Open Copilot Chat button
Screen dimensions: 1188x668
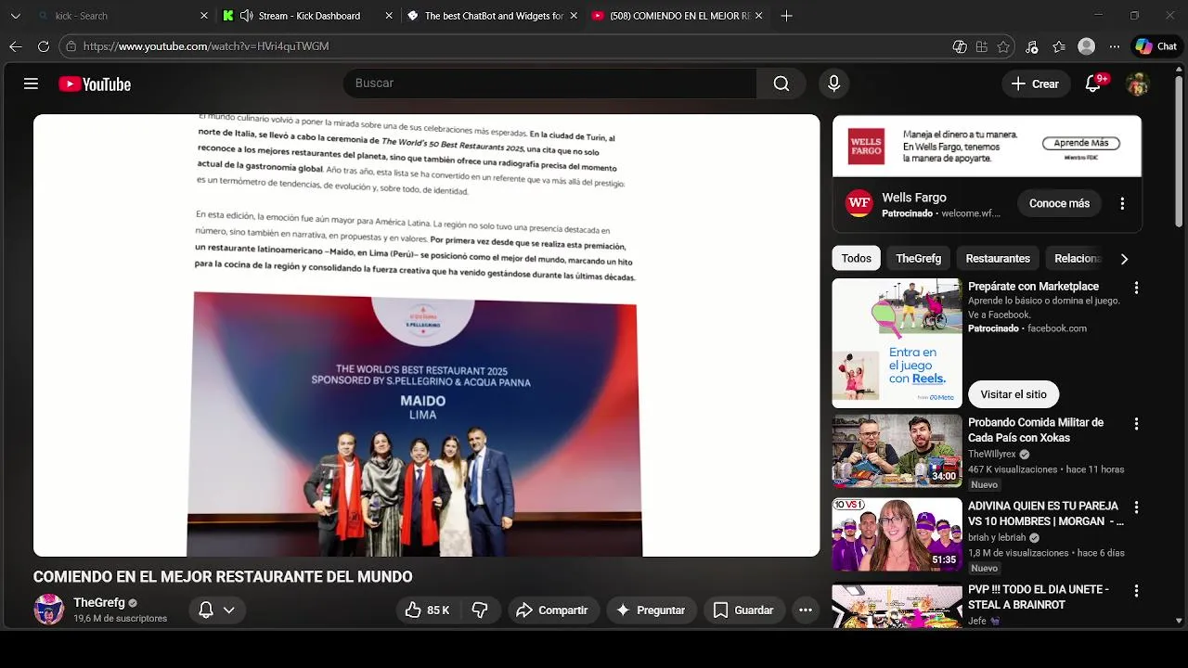[1156, 46]
